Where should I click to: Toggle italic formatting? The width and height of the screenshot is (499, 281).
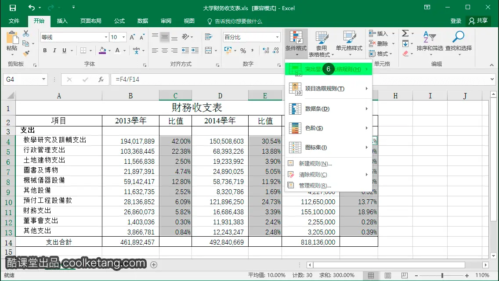[54, 50]
